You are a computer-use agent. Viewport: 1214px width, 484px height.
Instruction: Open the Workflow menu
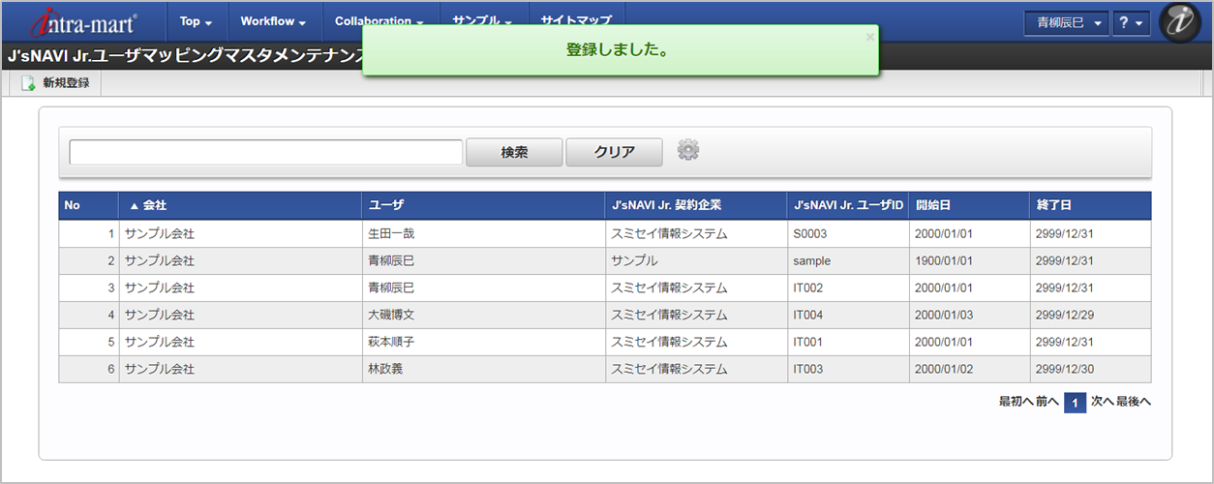pyautogui.click(x=273, y=21)
